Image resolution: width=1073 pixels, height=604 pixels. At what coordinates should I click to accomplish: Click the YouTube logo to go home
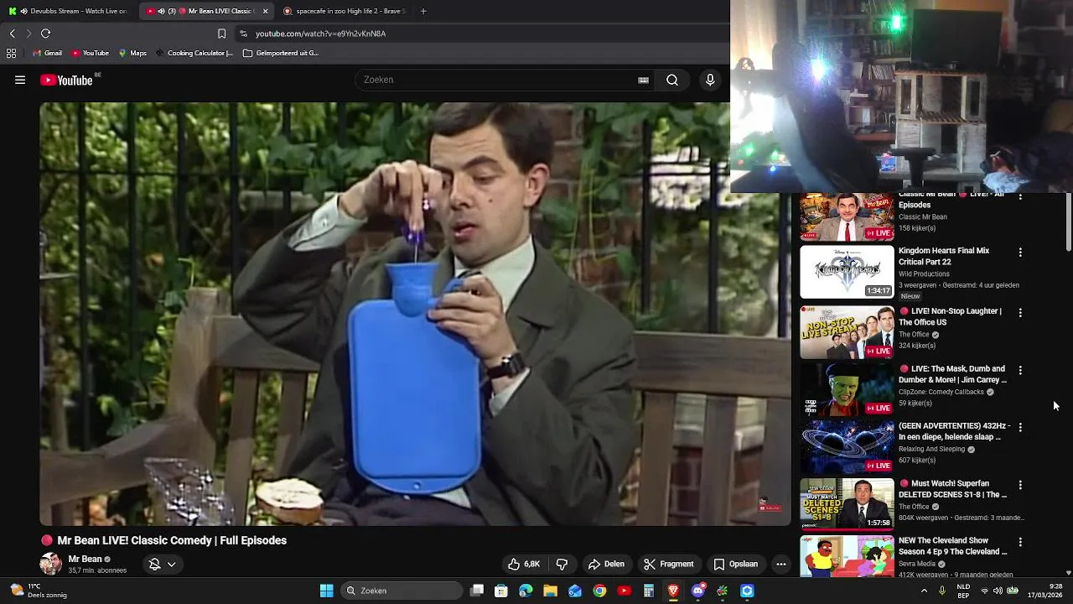point(65,80)
